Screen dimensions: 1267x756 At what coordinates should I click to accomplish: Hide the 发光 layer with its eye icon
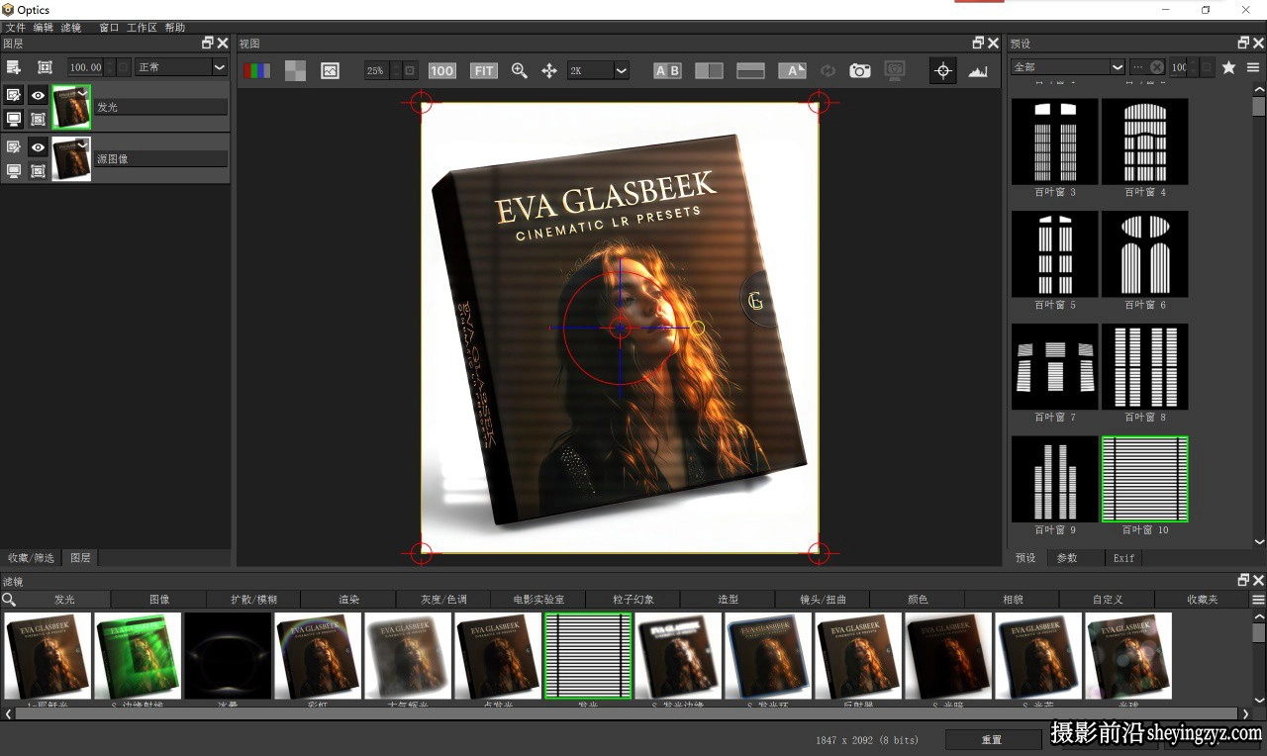pyautogui.click(x=38, y=95)
